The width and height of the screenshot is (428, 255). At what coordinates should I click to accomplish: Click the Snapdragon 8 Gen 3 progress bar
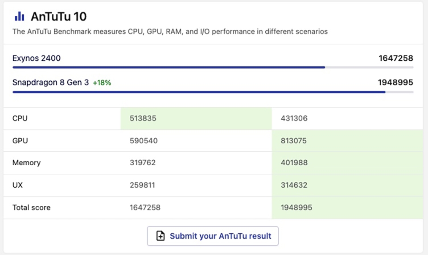199,92
